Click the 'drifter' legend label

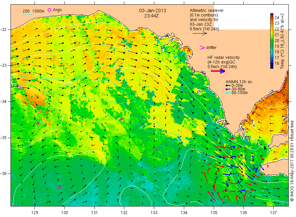pyautogui.click(x=211, y=48)
